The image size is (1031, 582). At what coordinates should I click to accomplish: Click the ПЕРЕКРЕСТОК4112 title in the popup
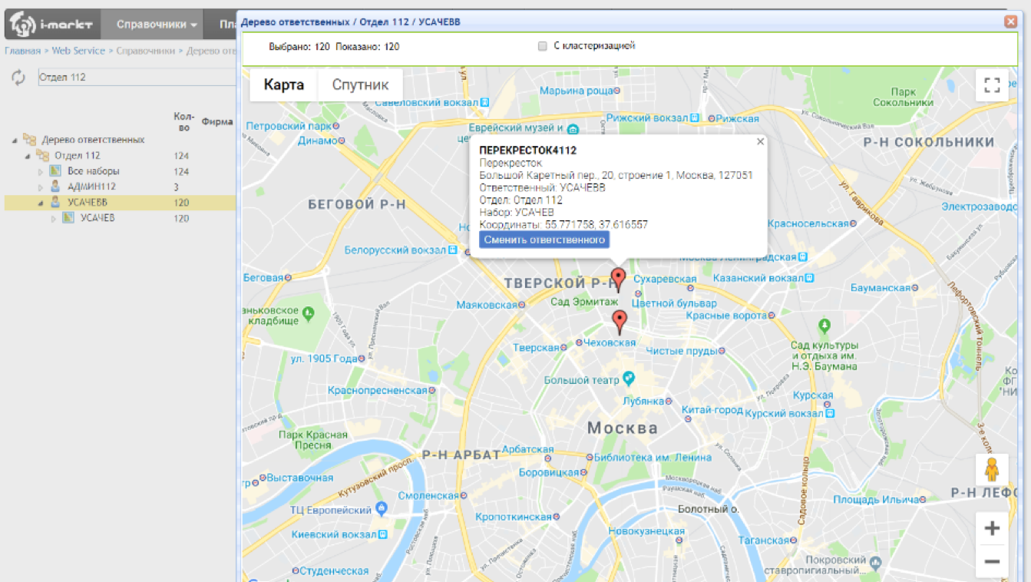click(527, 150)
